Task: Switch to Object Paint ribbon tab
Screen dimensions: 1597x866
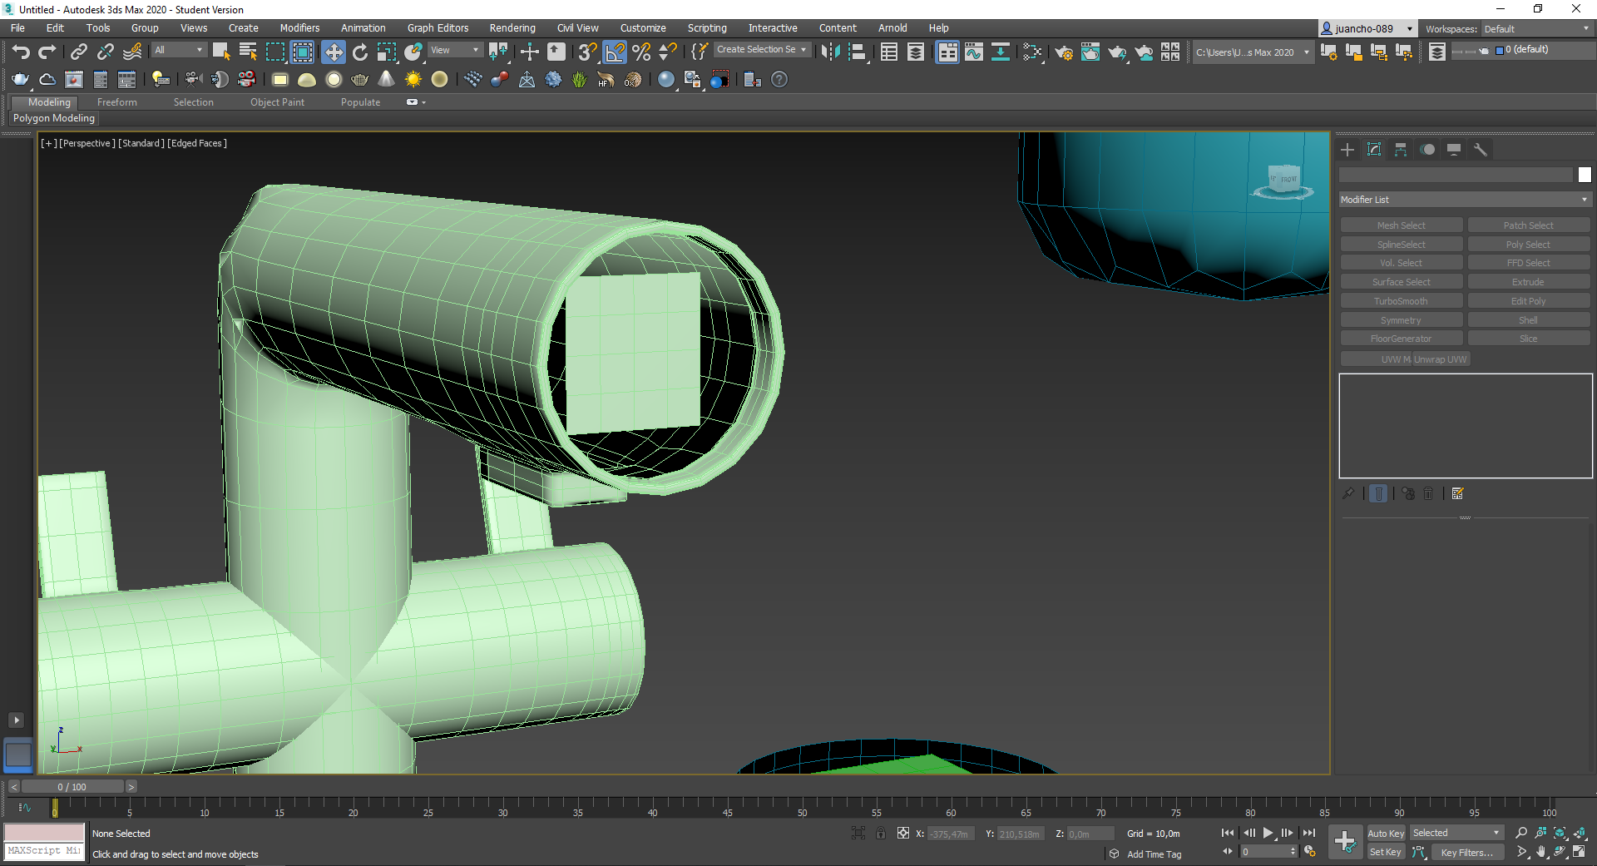Action: 277,102
